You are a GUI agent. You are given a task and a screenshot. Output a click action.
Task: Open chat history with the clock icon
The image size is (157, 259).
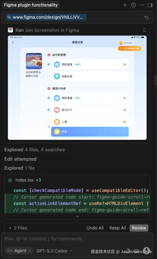133,5
